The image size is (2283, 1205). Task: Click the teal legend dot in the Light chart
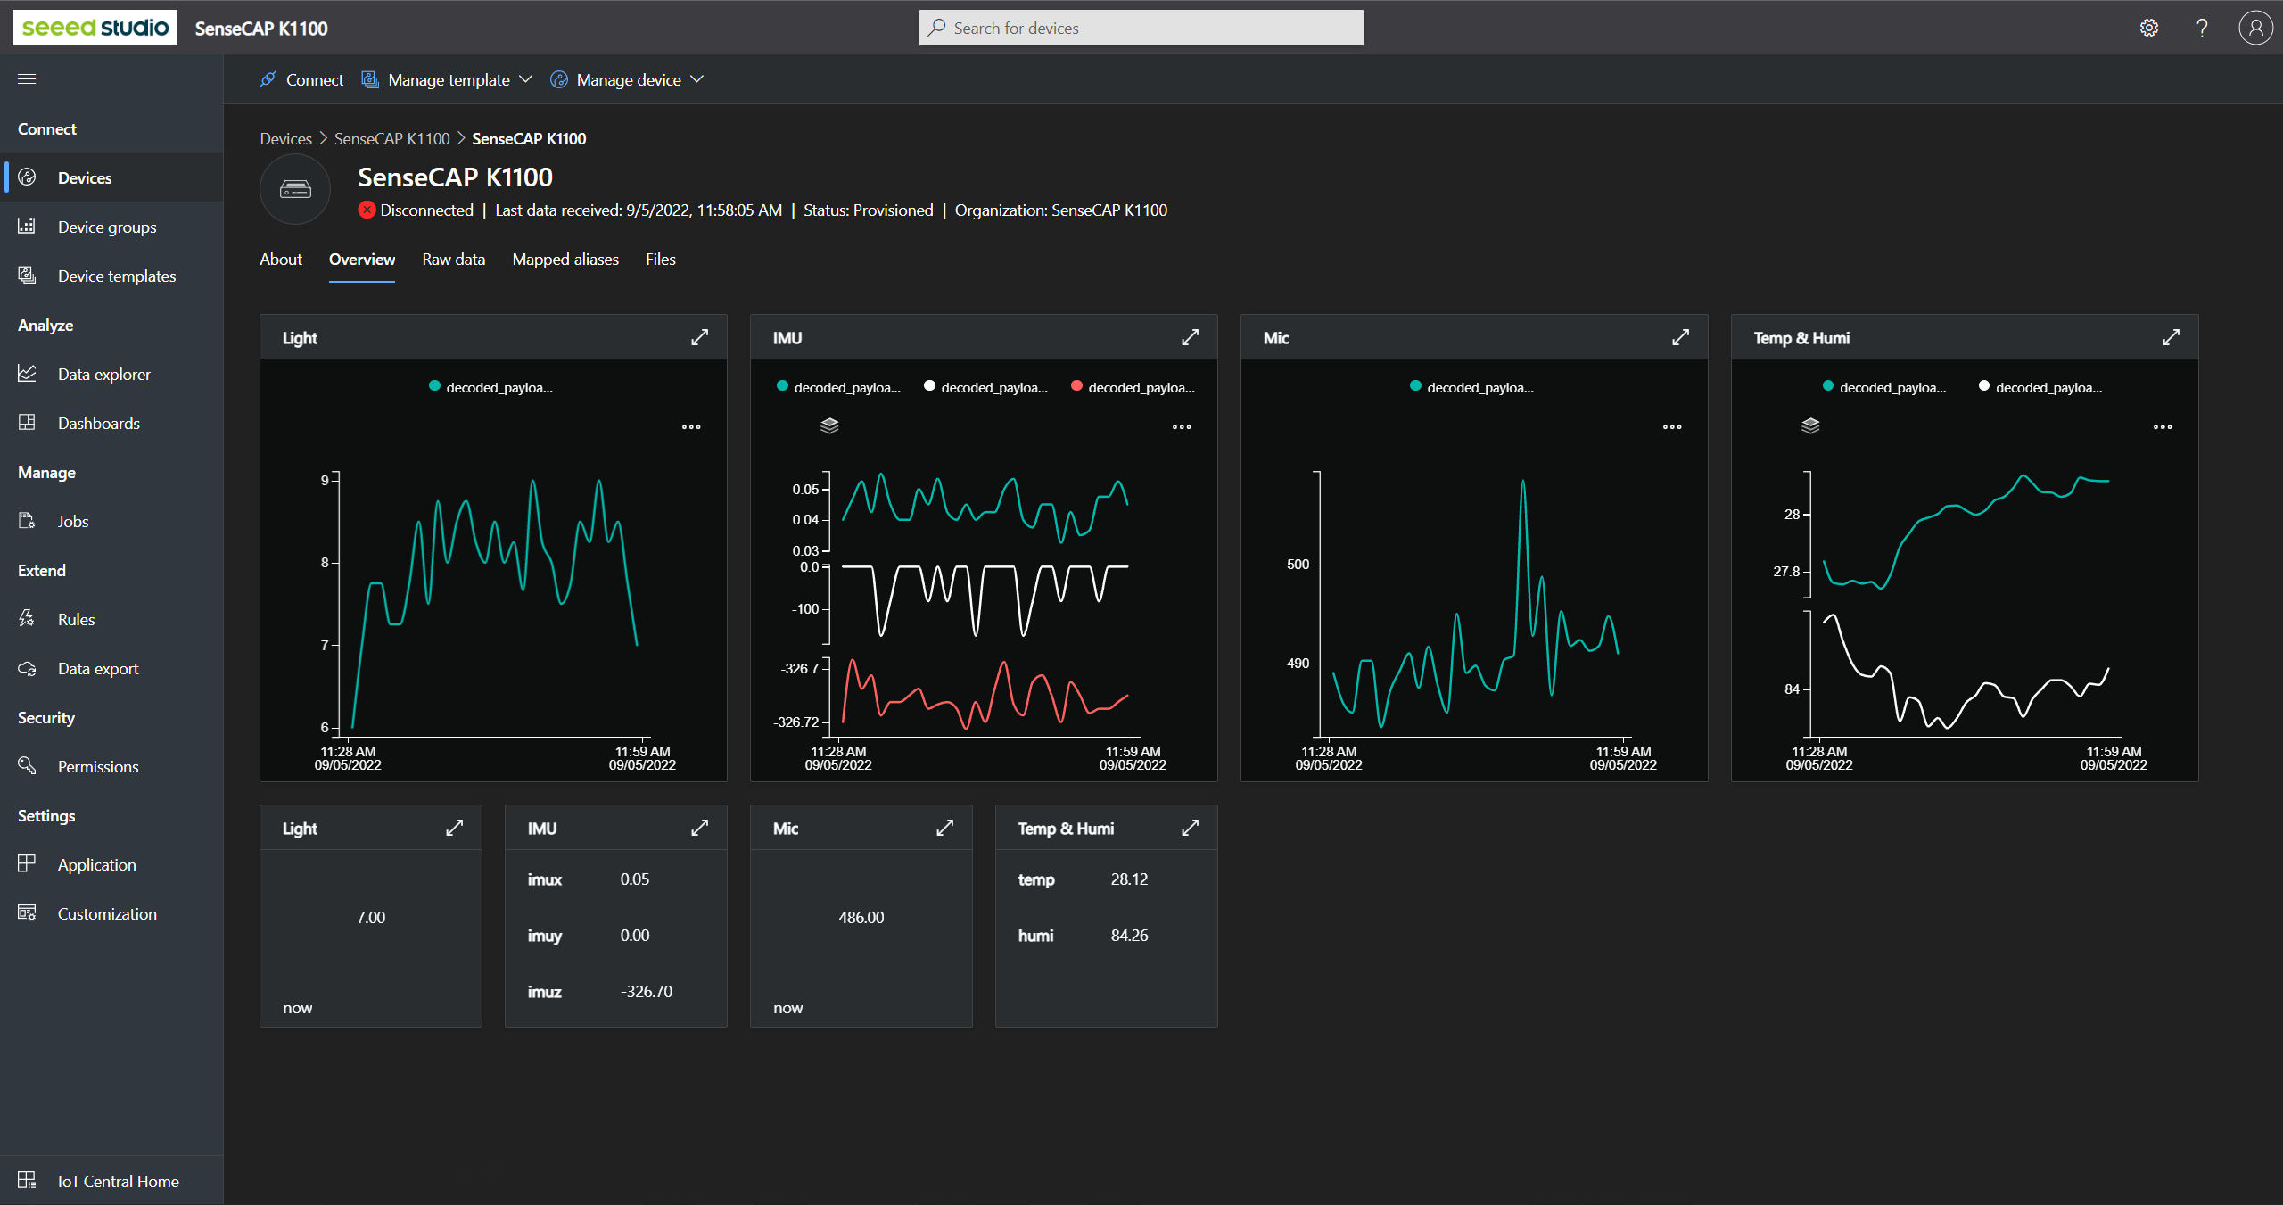pos(435,386)
